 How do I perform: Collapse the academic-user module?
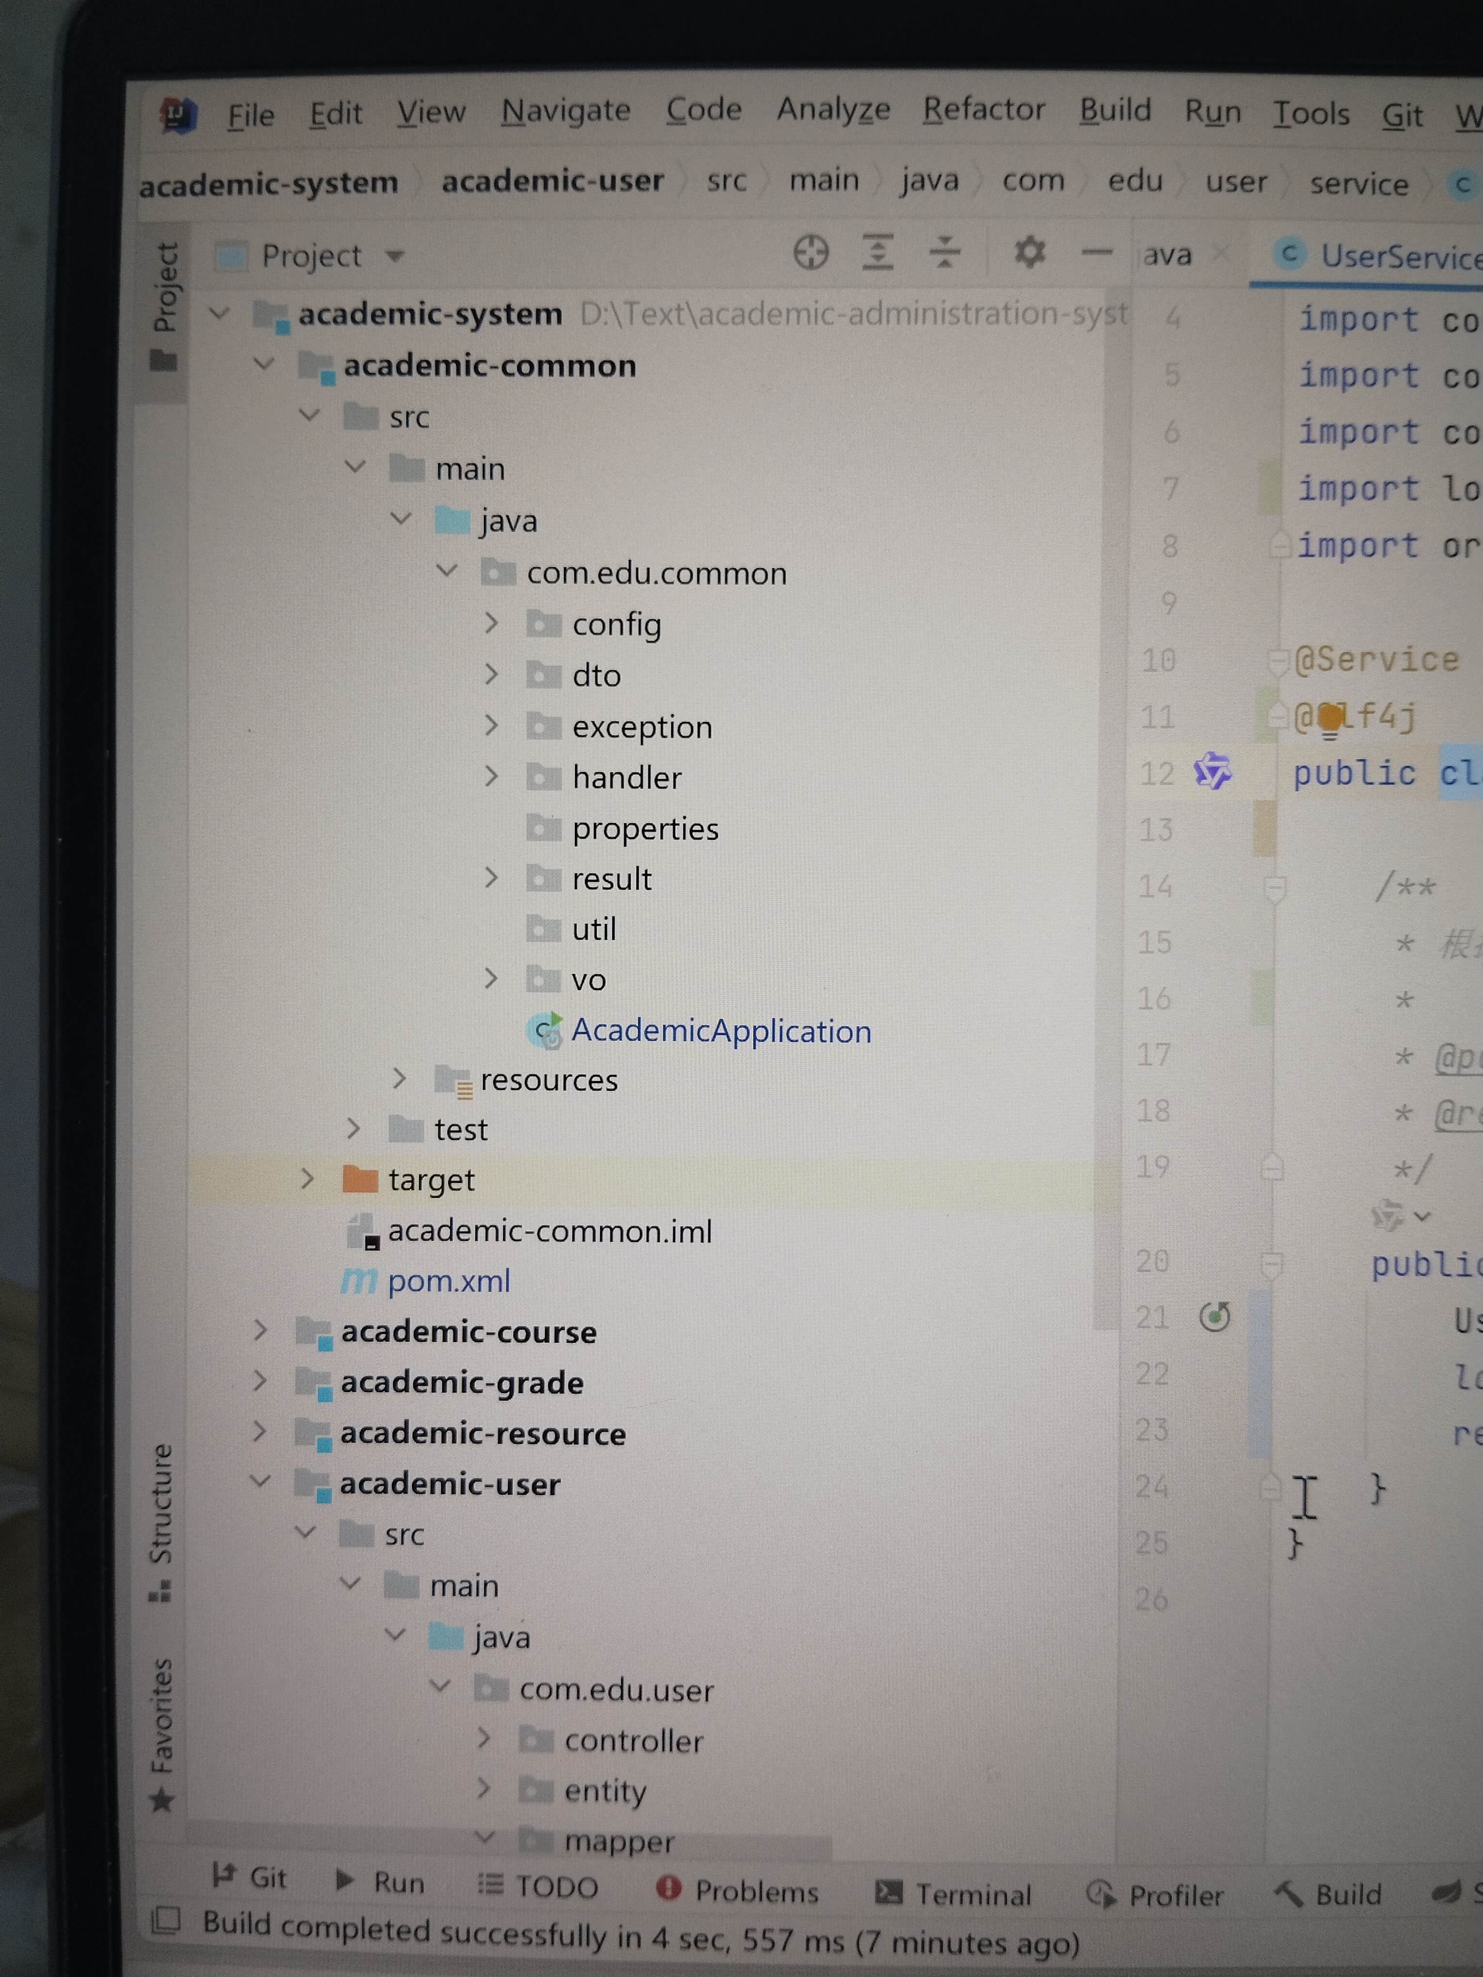tap(260, 1482)
